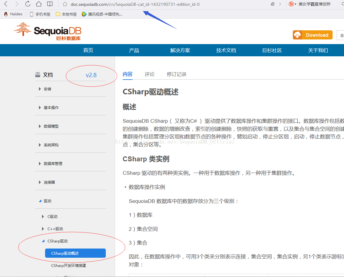
Task: Switch to the 评论 tab
Action: point(149,74)
